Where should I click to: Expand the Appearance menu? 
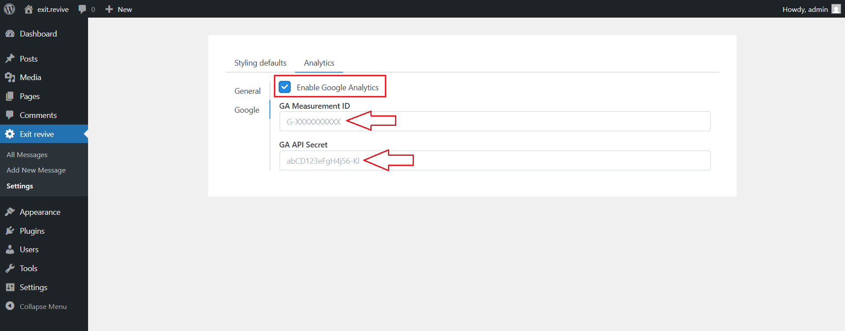(40, 212)
